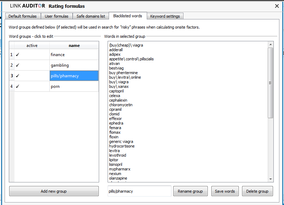The image size is (284, 205).
Task: Click '(buy|cheap)\ viagra' entry
Action: pos(126,45)
